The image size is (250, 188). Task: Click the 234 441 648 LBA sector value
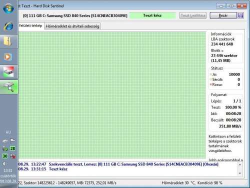222,44
